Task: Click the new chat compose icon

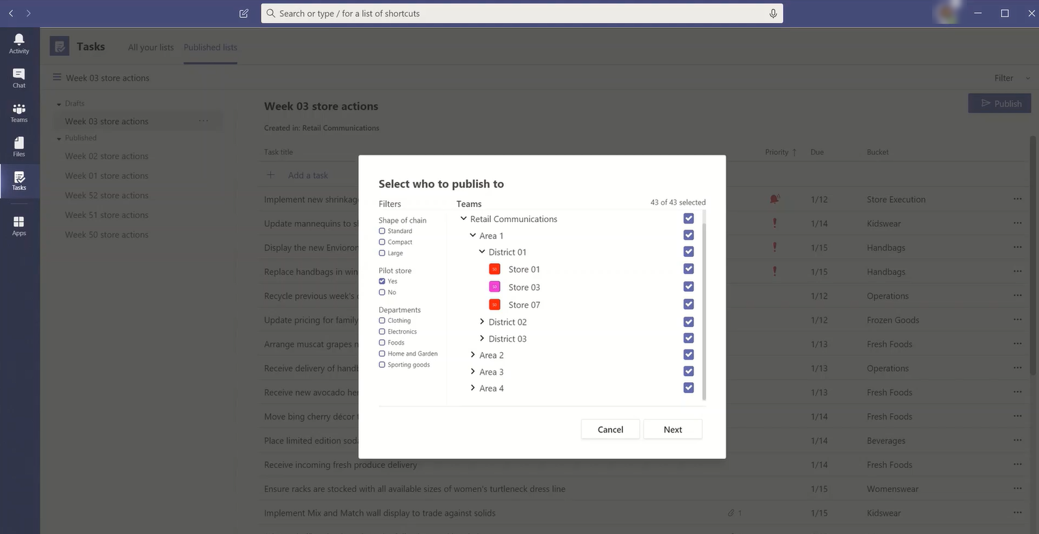Action: coord(244,13)
